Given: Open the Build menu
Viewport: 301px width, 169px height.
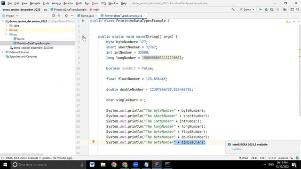Looking at the screenshot, I should (x=79, y=3).
